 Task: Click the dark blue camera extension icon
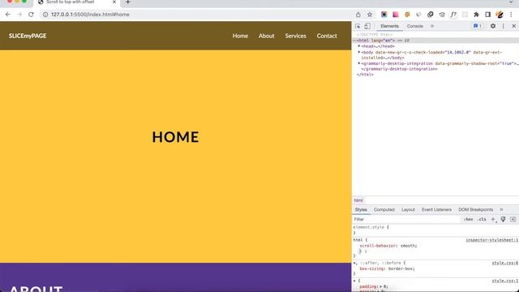tap(384, 15)
